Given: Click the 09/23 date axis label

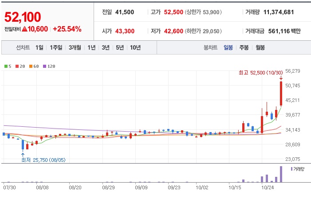Looking at the screenshot, I should coord(174,187).
